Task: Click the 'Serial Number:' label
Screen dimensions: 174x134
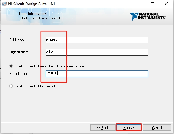Action: pos(20,74)
